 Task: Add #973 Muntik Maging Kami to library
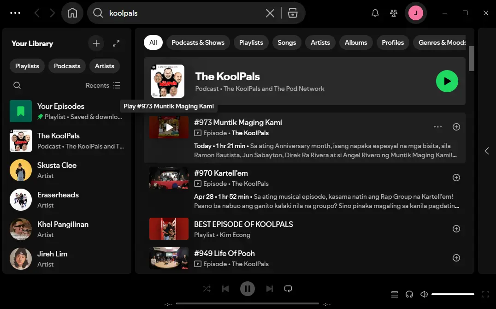click(456, 127)
